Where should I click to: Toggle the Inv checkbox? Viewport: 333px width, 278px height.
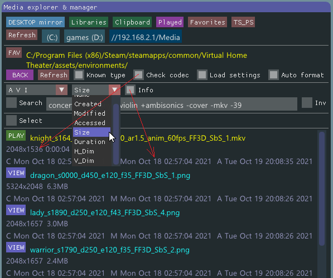point(307,103)
